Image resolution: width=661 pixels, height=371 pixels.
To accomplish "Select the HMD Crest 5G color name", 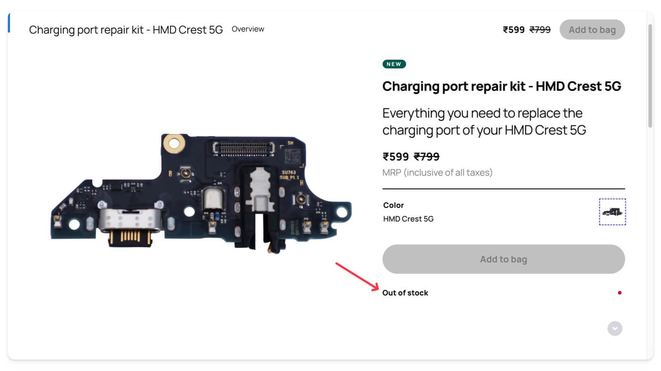I will tap(408, 219).
